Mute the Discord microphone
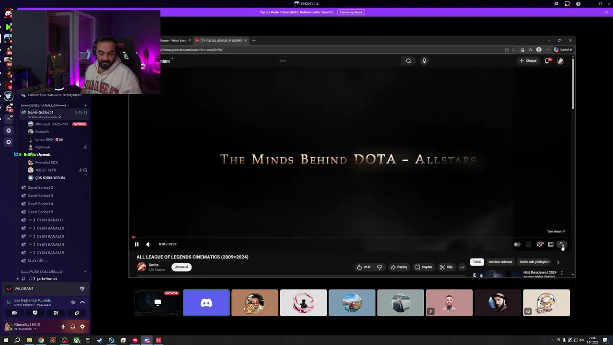This screenshot has height=345, width=613. tap(63, 327)
